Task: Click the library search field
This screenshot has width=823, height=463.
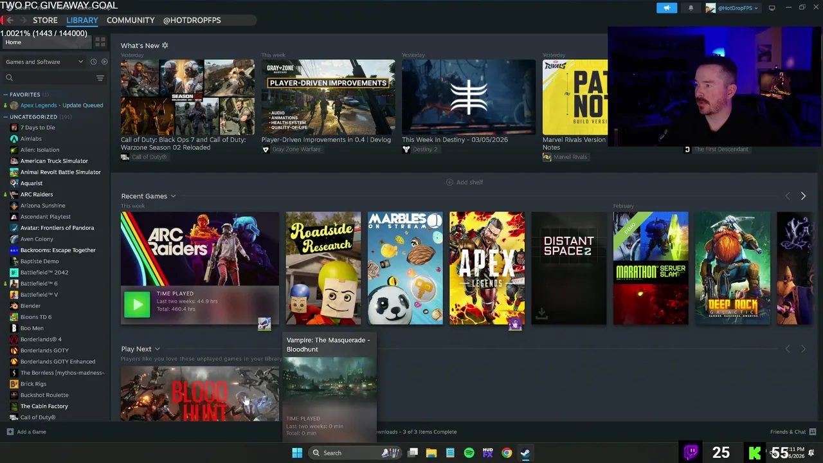Action: tap(48, 78)
